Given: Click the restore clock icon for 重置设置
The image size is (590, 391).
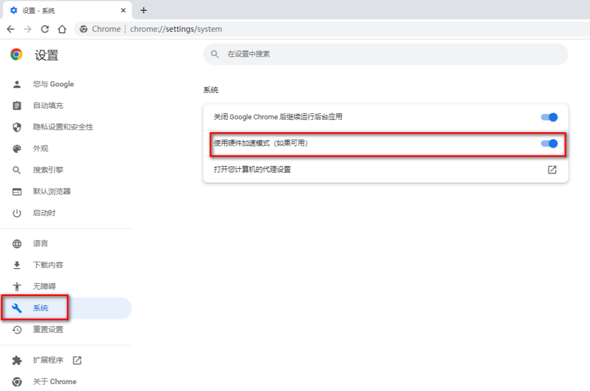Looking at the screenshot, I should click(17, 330).
